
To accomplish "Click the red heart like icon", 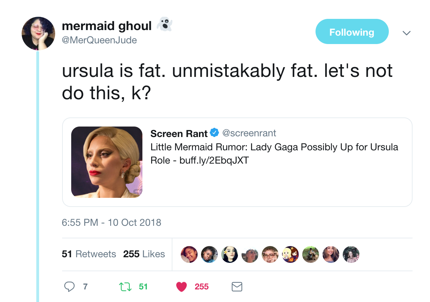I will tap(181, 287).
